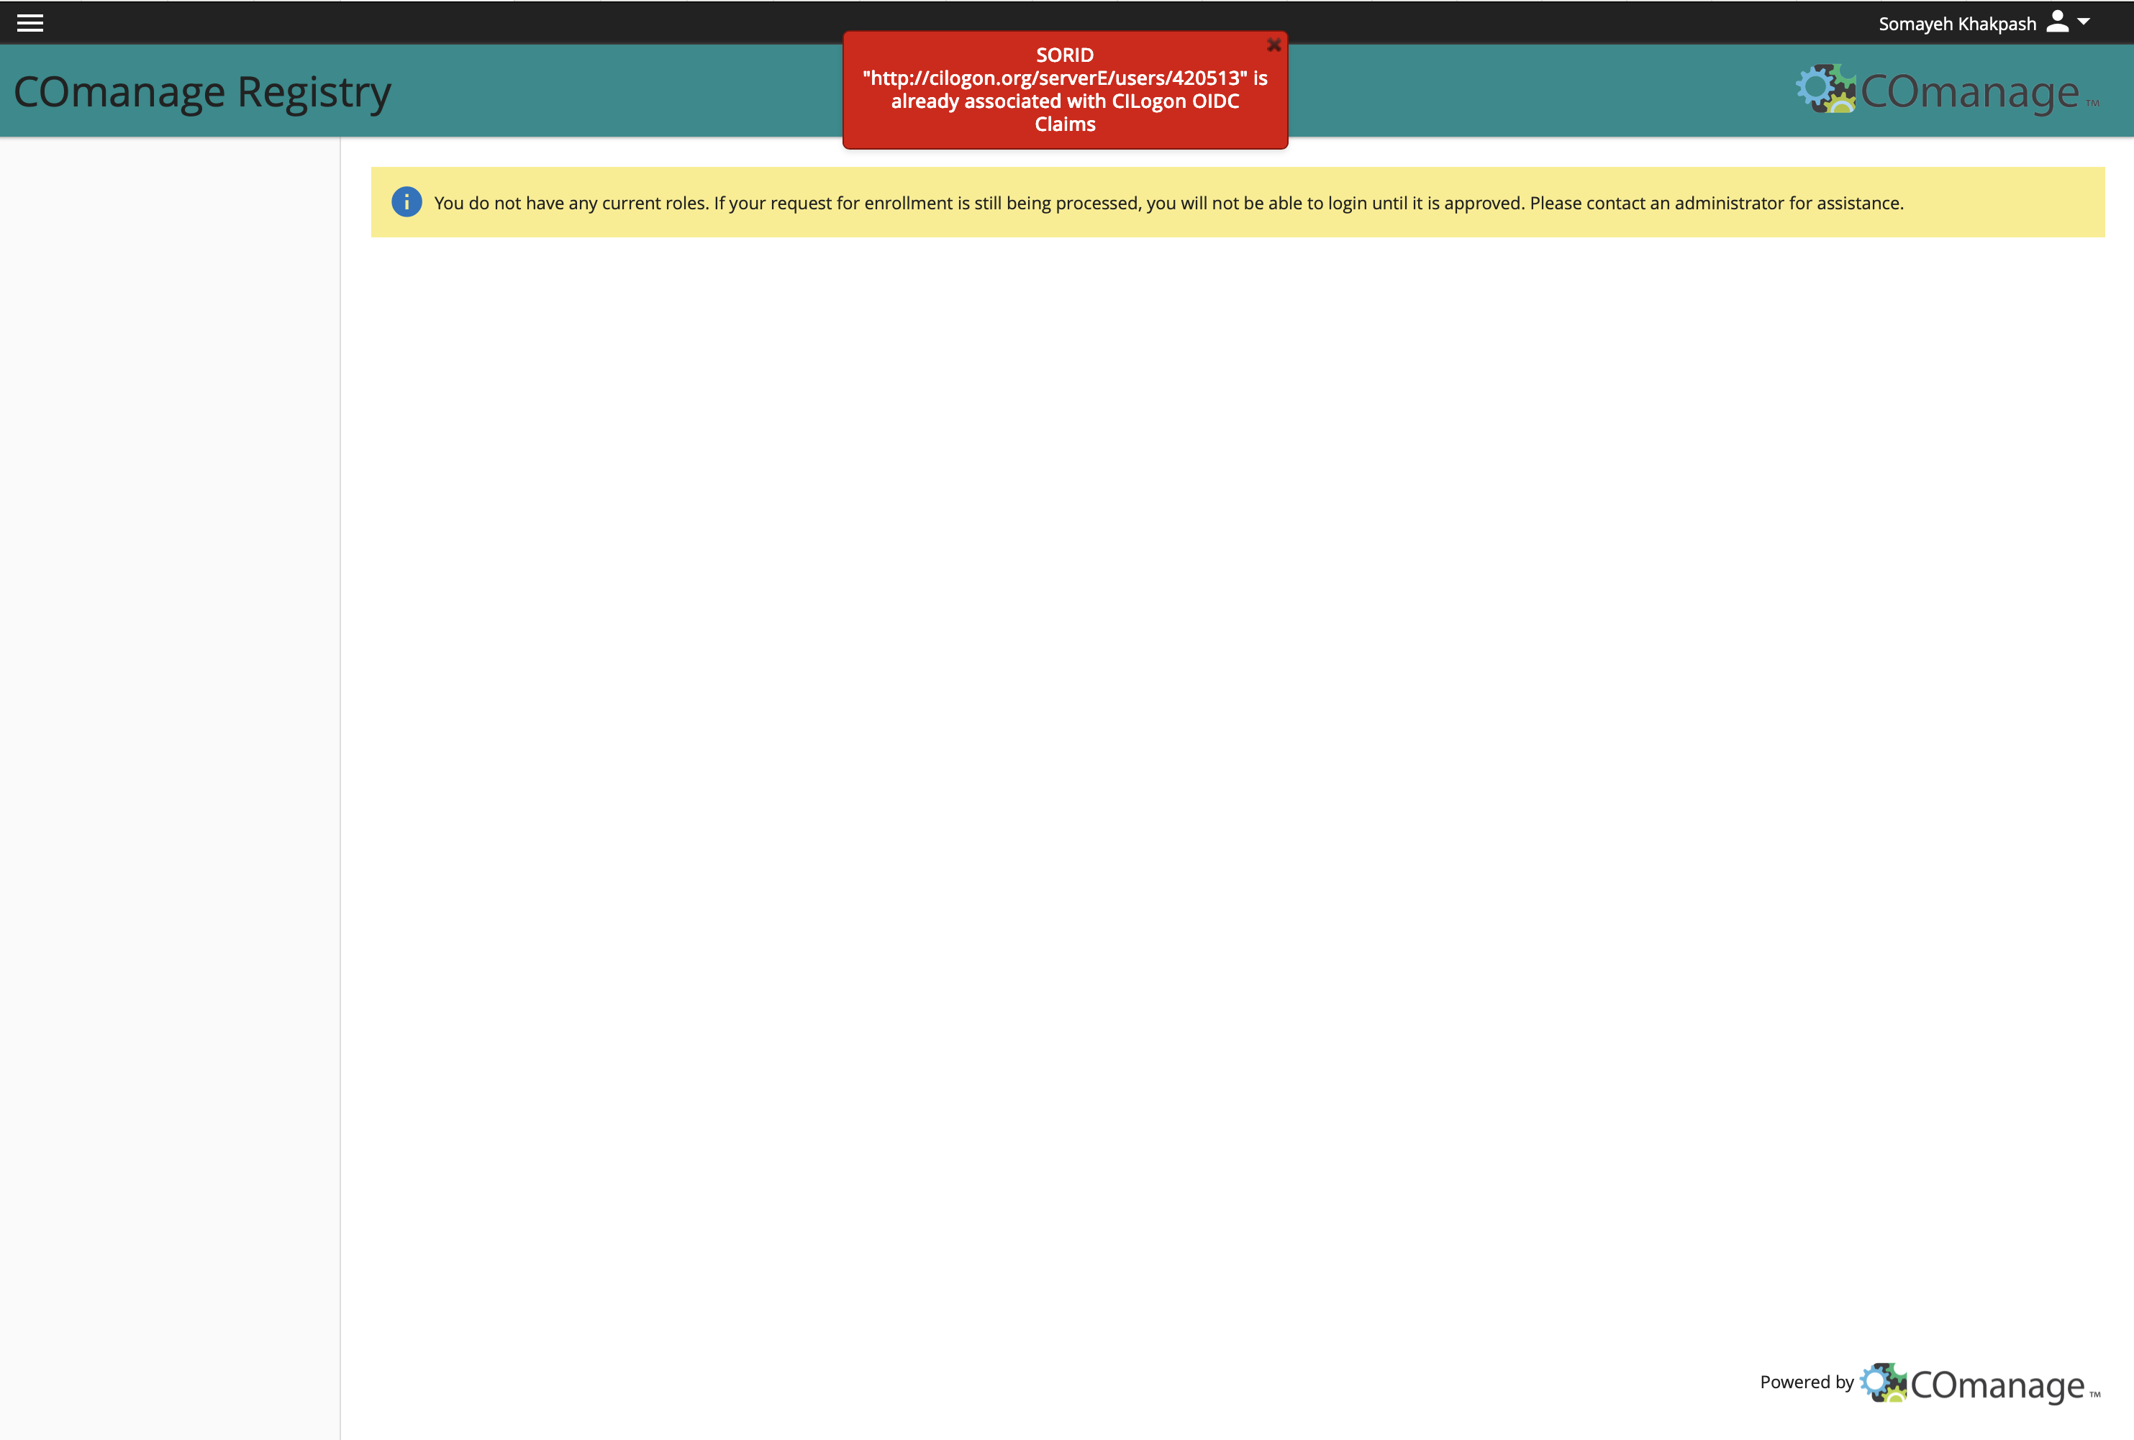Click the trademark symbol beside header logo
This screenshot has height=1440, width=2134.
point(2093,104)
